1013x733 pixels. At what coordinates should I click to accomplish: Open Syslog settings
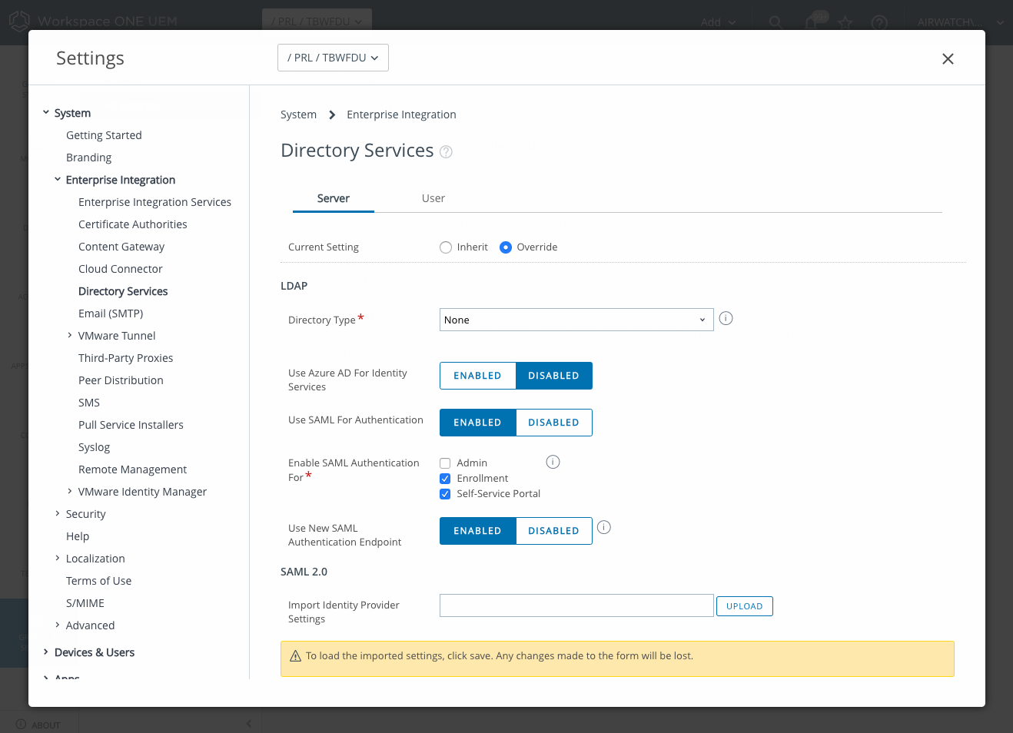94,447
